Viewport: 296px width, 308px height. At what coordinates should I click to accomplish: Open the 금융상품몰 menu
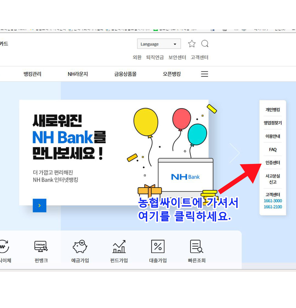coord(125,74)
